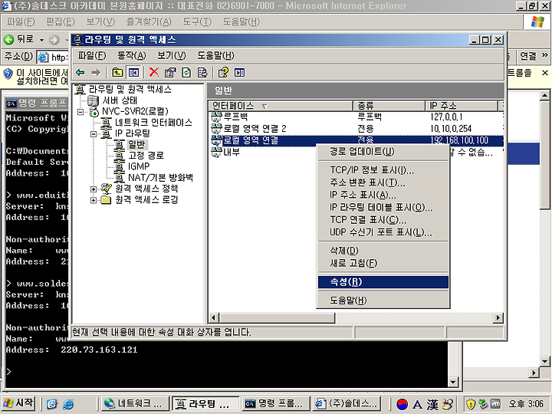Click the Refresh toolbar icon
This screenshot has width=552, height=414.
click(x=186, y=73)
